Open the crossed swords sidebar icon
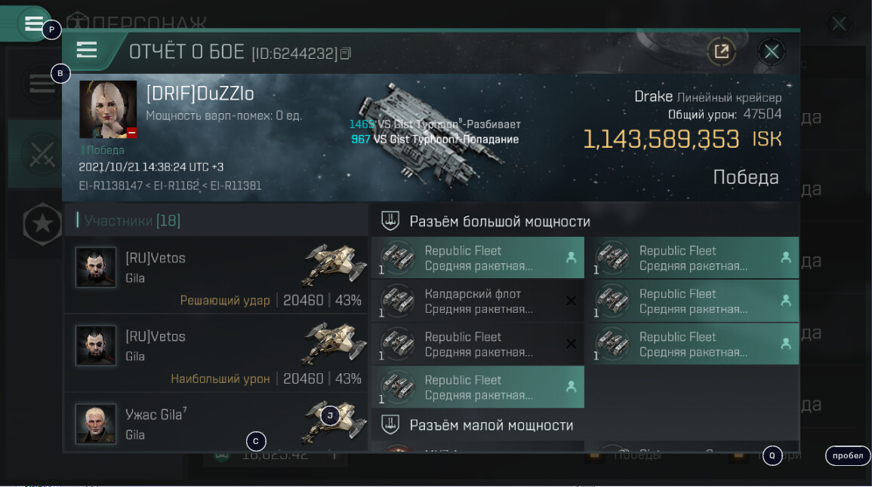872x487 pixels. pos(42,154)
